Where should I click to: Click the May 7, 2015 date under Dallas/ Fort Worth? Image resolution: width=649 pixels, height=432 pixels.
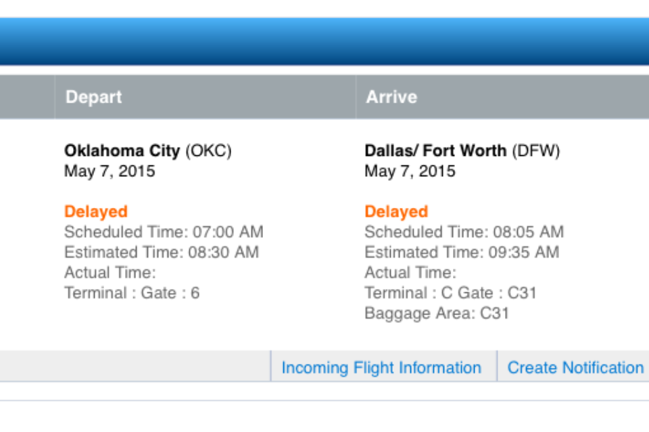[410, 171]
